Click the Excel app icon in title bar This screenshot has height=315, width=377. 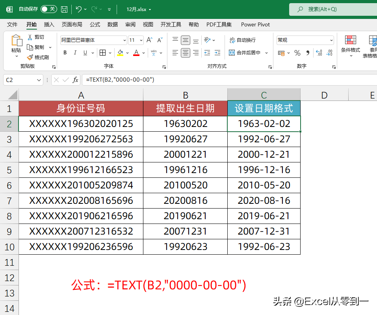[x=9, y=9]
